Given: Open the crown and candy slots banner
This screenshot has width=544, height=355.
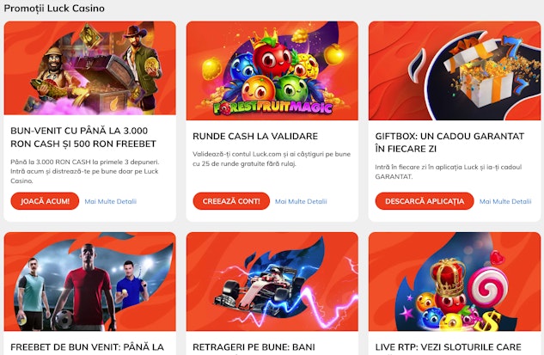Looking at the screenshot, I should (455, 281).
